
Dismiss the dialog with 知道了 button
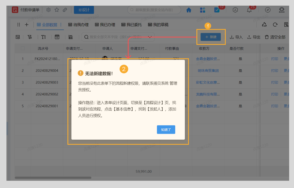coord(166,129)
